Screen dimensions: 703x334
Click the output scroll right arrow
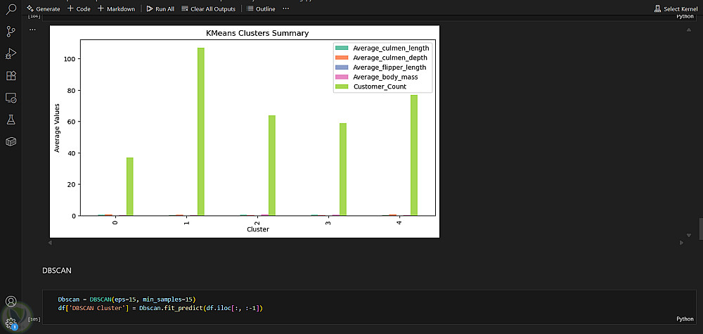(681, 243)
